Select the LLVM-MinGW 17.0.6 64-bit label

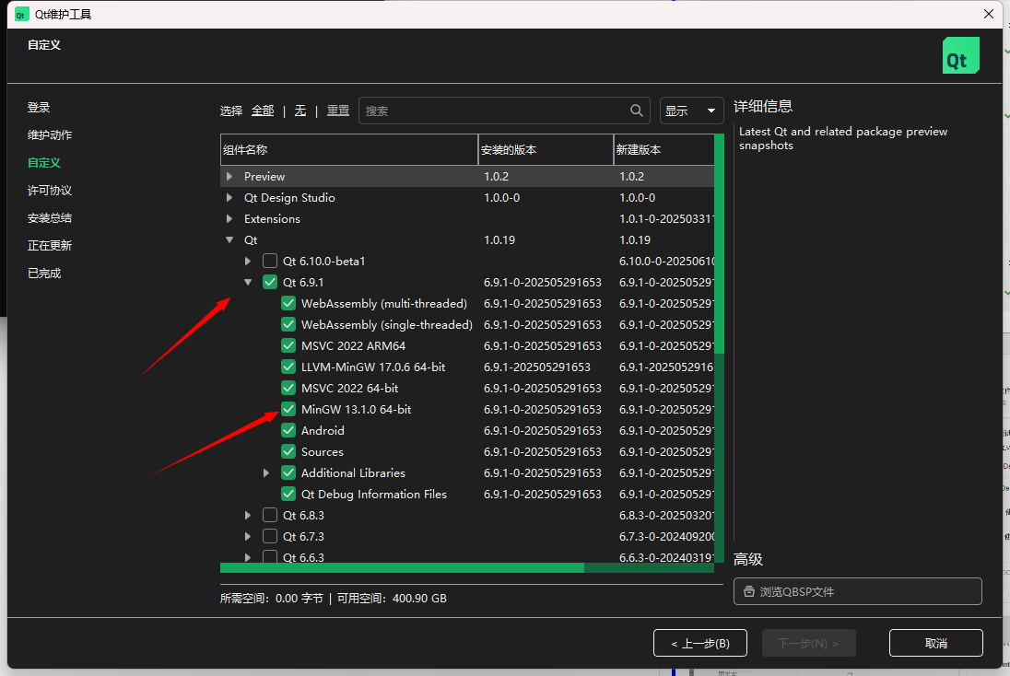[373, 367]
